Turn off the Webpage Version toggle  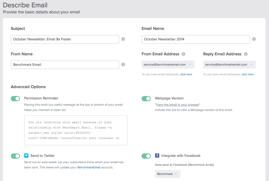coord(146,99)
